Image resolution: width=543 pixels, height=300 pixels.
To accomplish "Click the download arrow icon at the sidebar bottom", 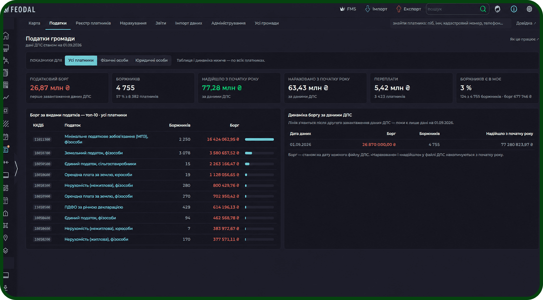I will (x=6, y=287).
